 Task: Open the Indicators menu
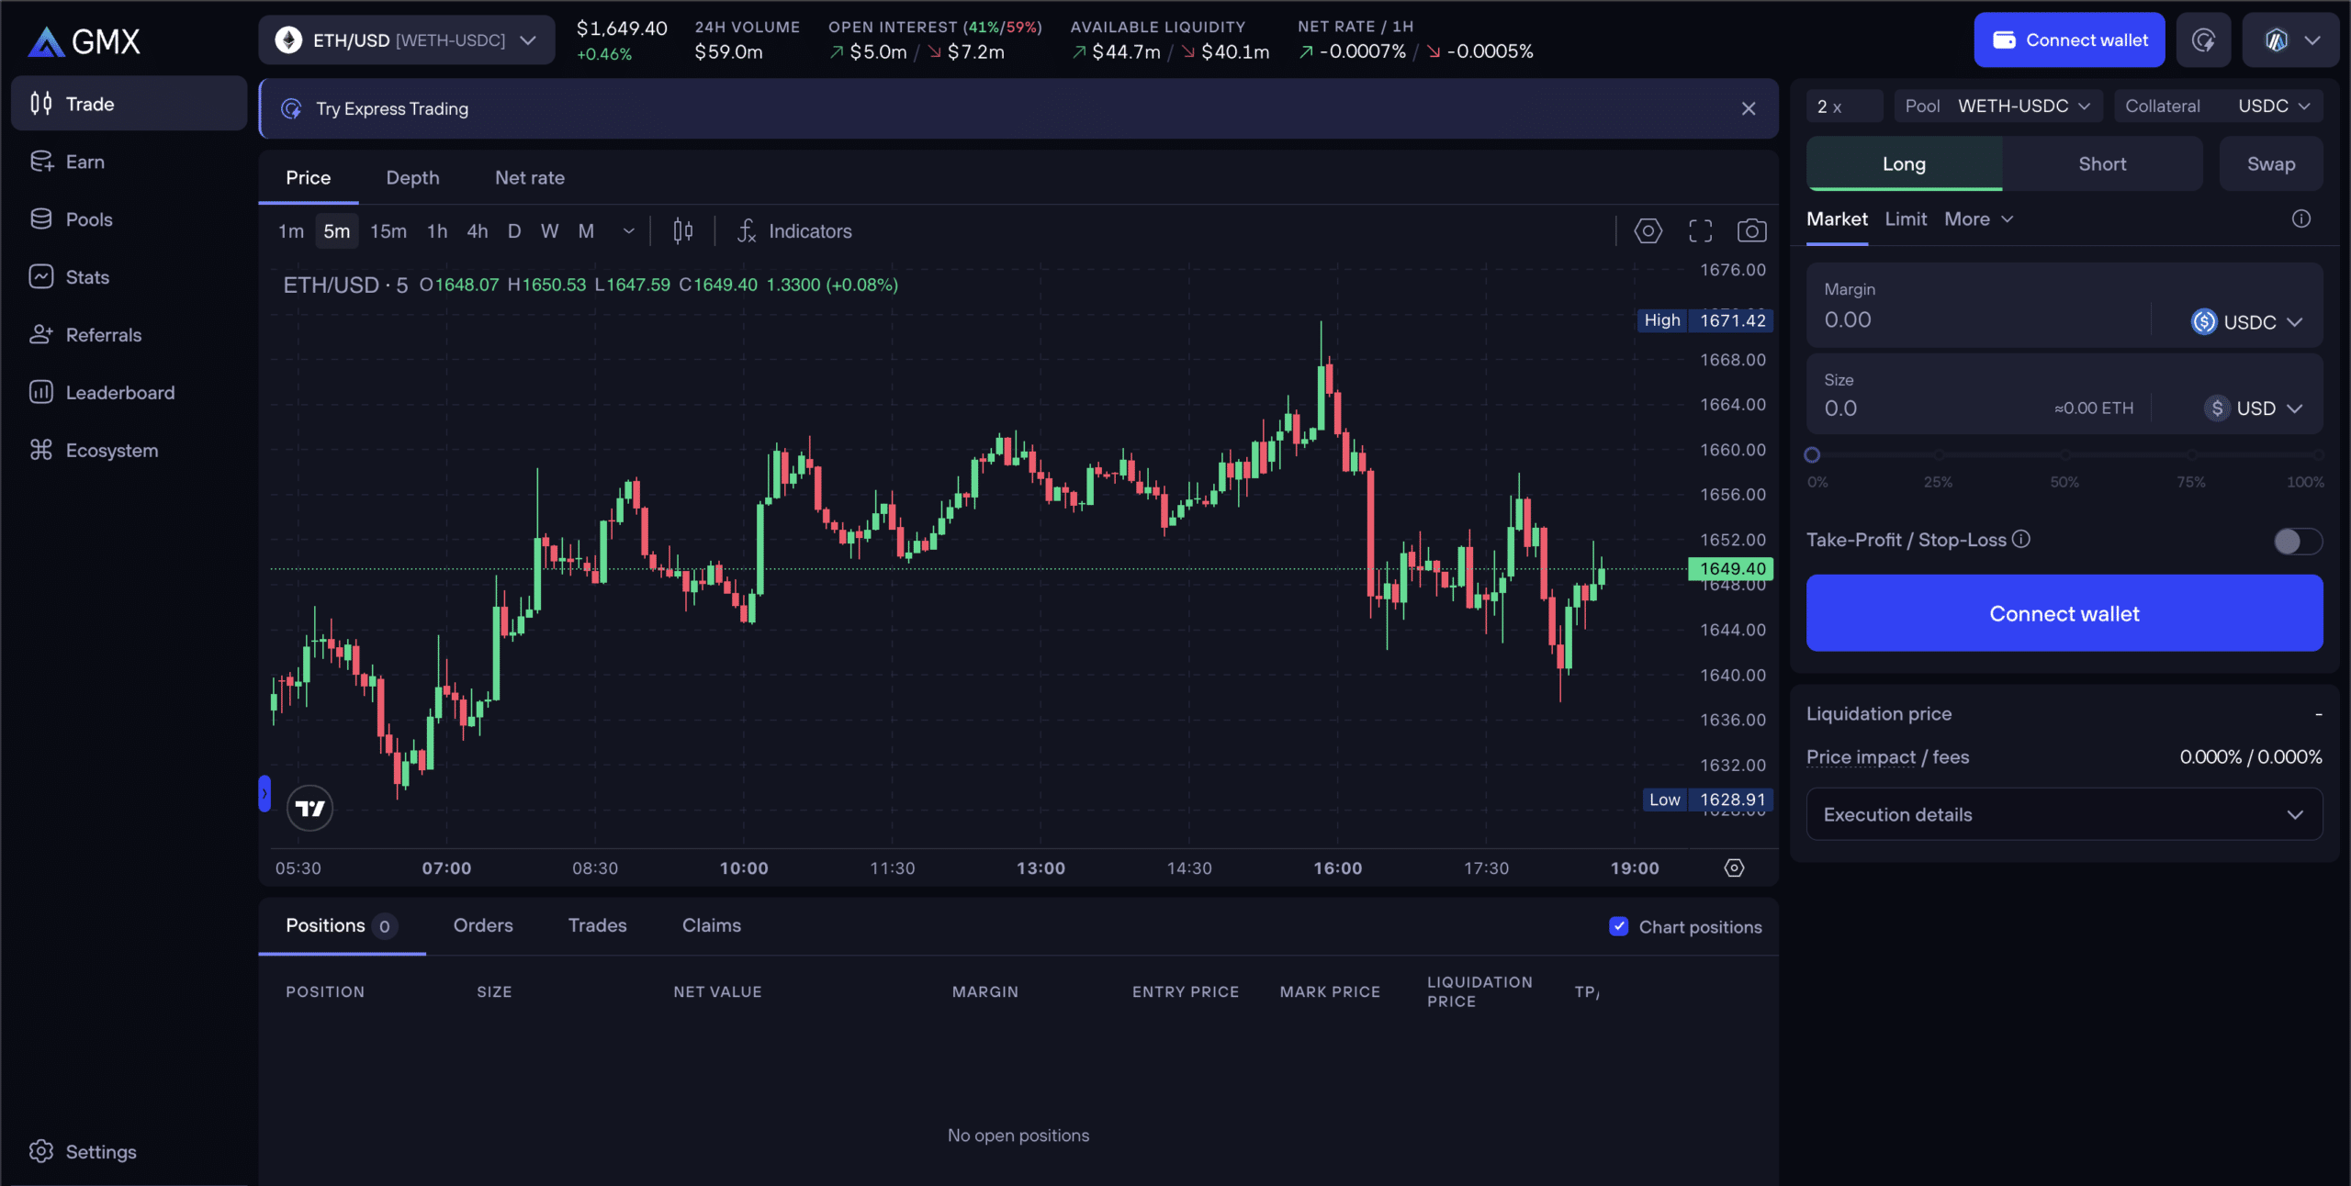pyautogui.click(x=794, y=231)
